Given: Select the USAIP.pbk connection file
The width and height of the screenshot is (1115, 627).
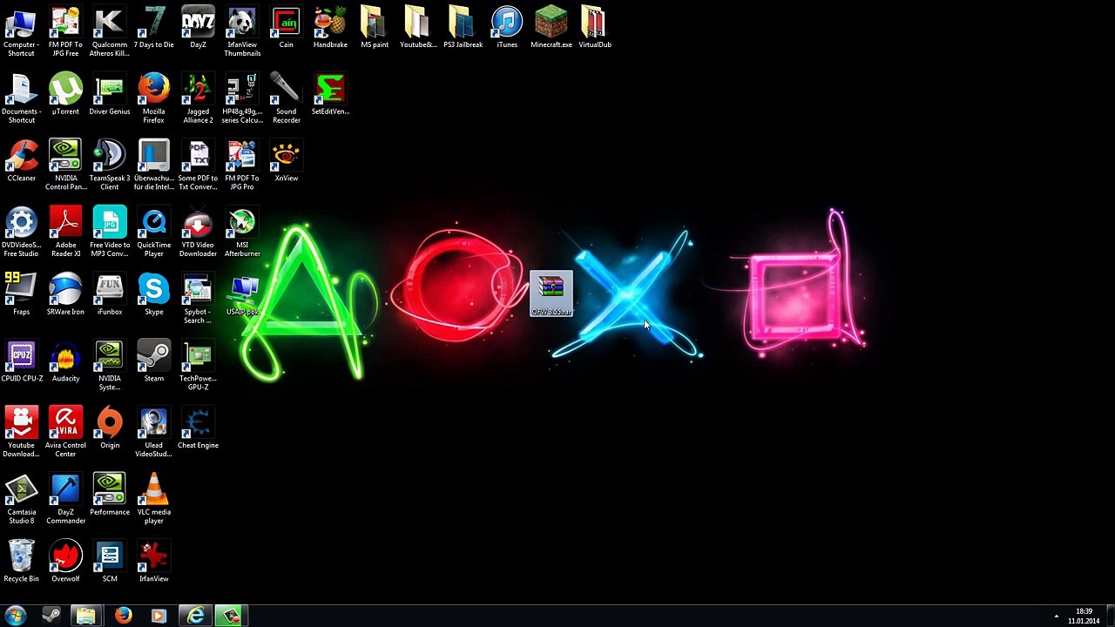Looking at the screenshot, I should 242,296.
